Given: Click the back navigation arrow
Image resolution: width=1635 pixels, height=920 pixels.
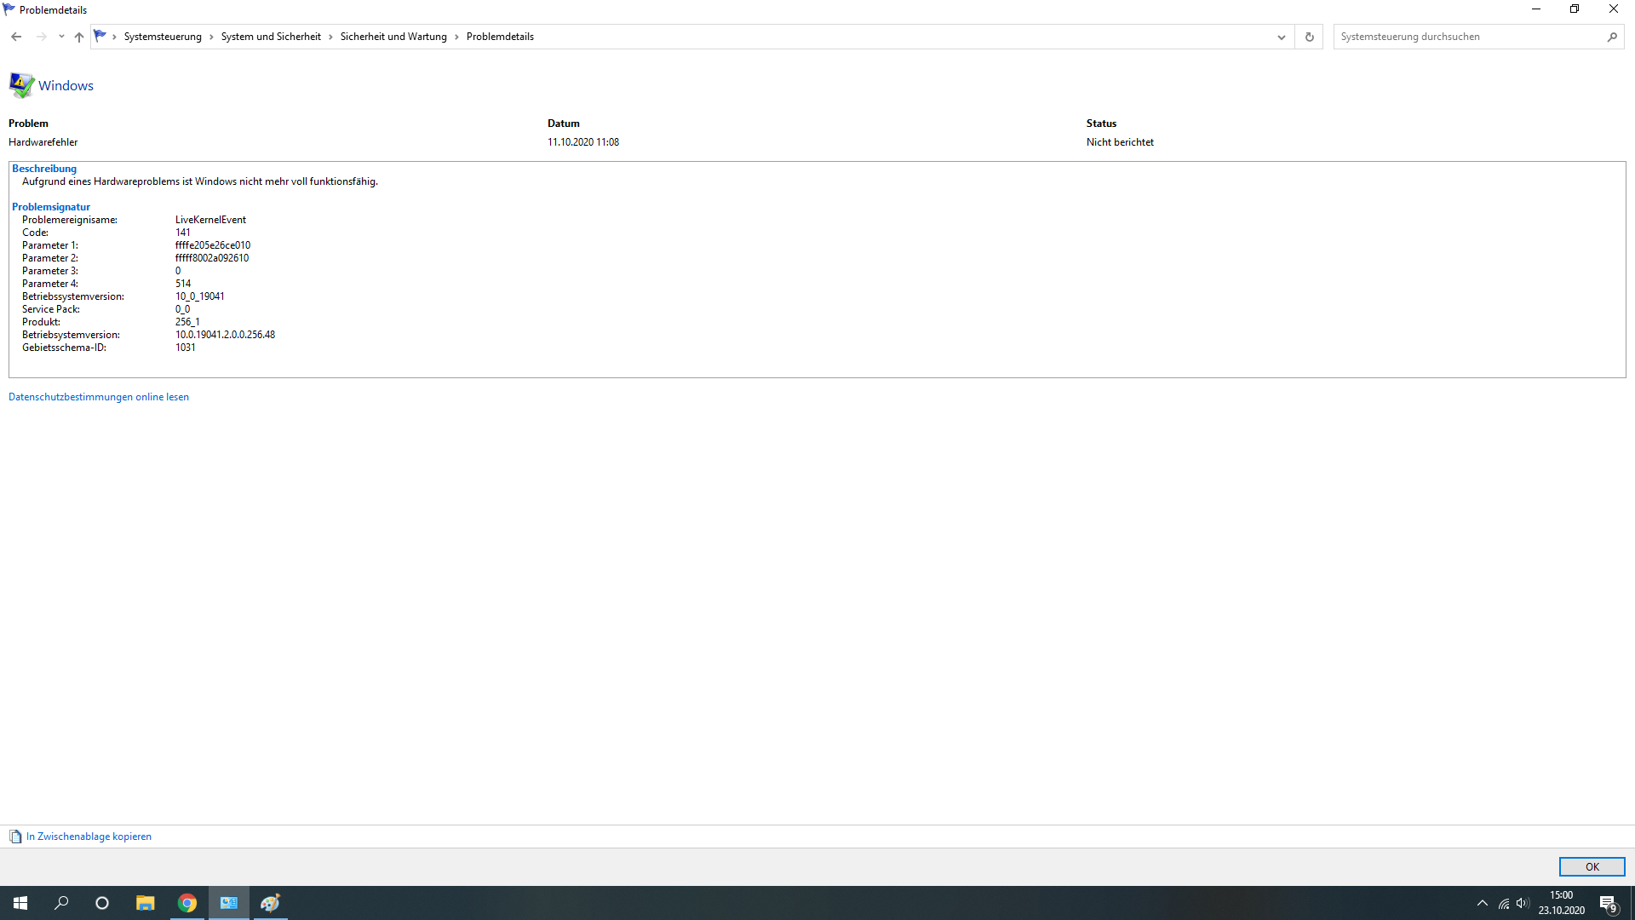Looking at the screenshot, I should (16, 37).
